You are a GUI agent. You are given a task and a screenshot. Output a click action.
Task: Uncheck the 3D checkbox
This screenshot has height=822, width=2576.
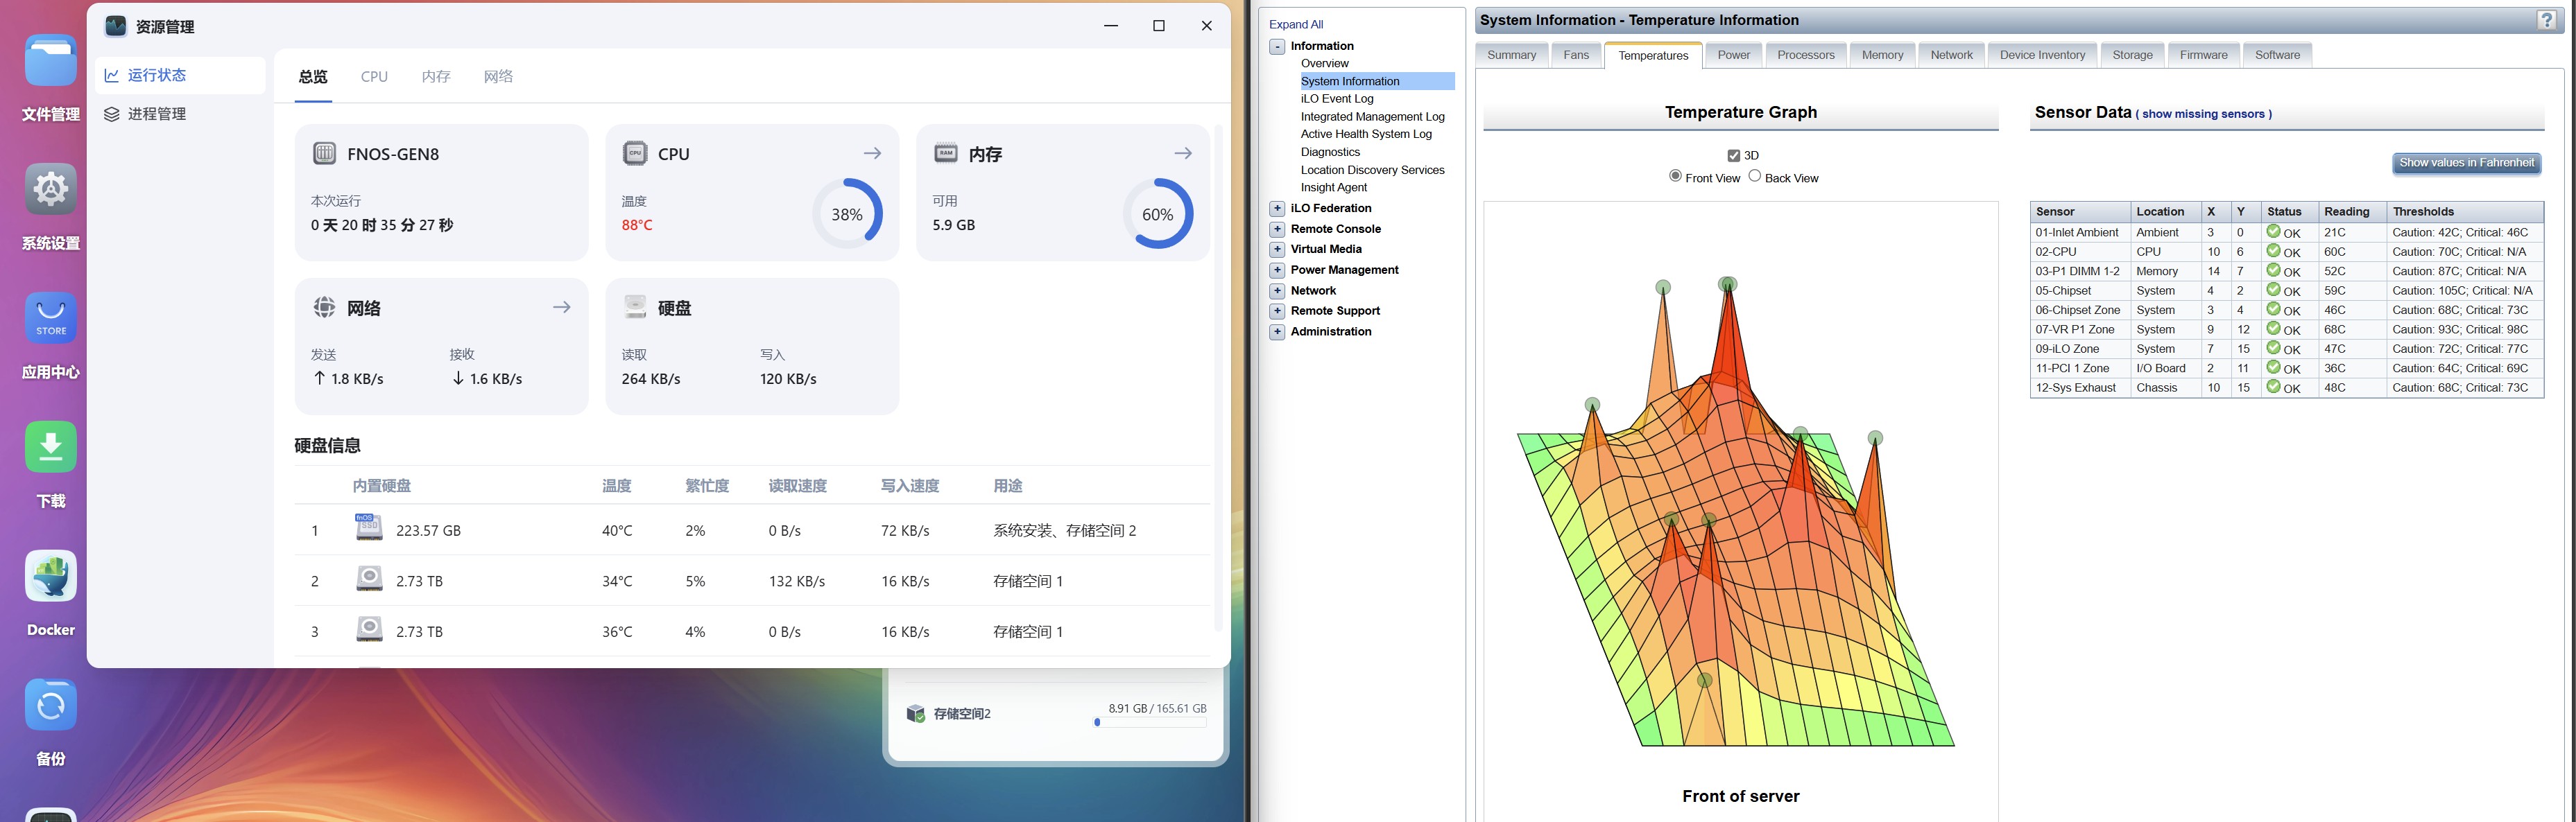pos(1734,156)
